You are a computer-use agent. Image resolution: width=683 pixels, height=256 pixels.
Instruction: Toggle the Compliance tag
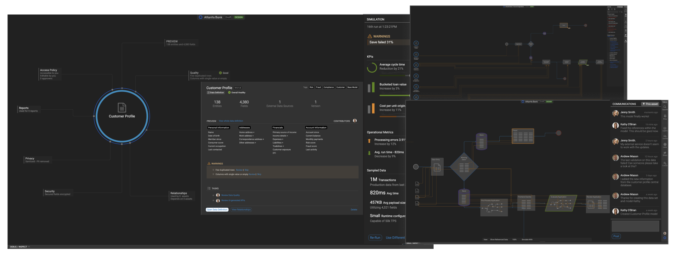[x=329, y=87]
